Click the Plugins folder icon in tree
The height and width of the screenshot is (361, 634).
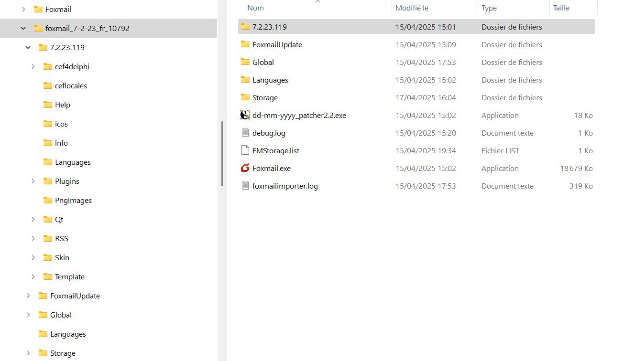(48, 181)
